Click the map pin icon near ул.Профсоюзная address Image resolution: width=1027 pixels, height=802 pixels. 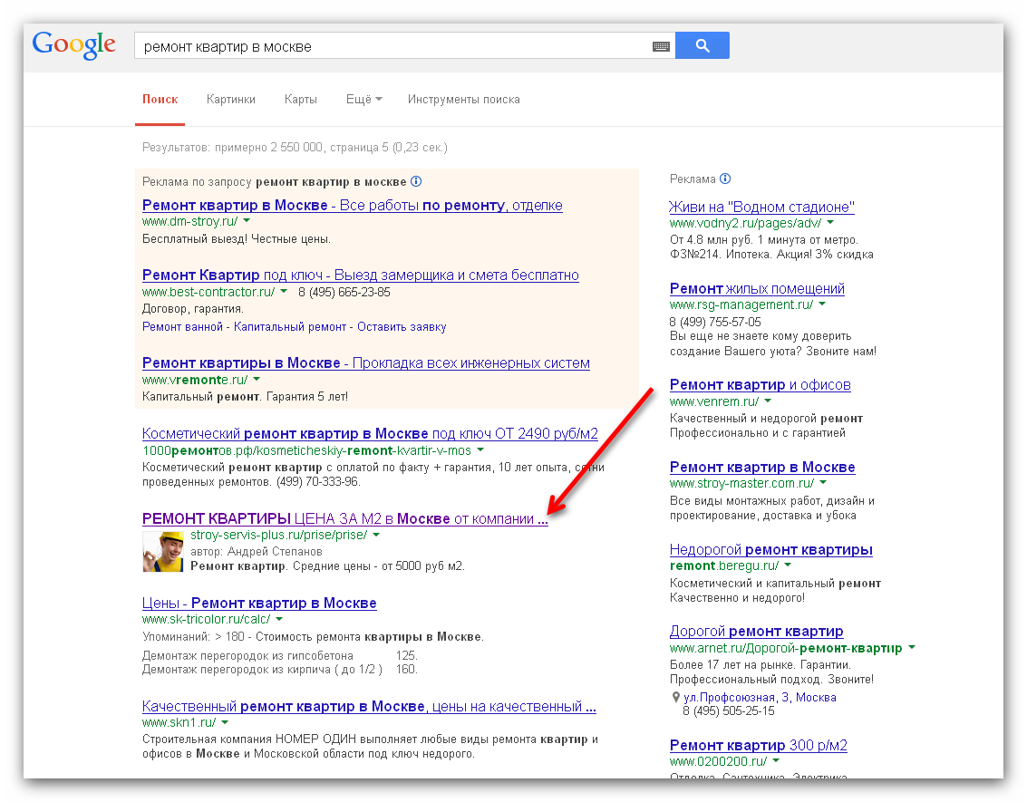(x=676, y=697)
